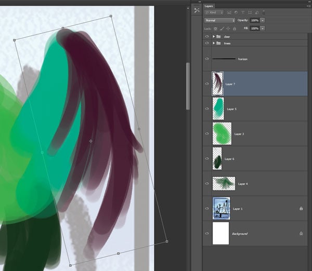This screenshot has width=312, height=271.
Task: Open the Opacity slider dropdown arrow
Action: [x=263, y=20]
